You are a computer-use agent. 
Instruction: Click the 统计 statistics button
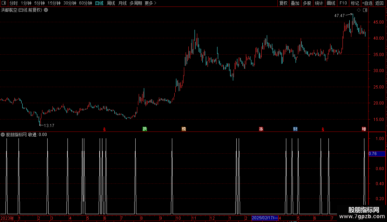[x=319, y=3]
